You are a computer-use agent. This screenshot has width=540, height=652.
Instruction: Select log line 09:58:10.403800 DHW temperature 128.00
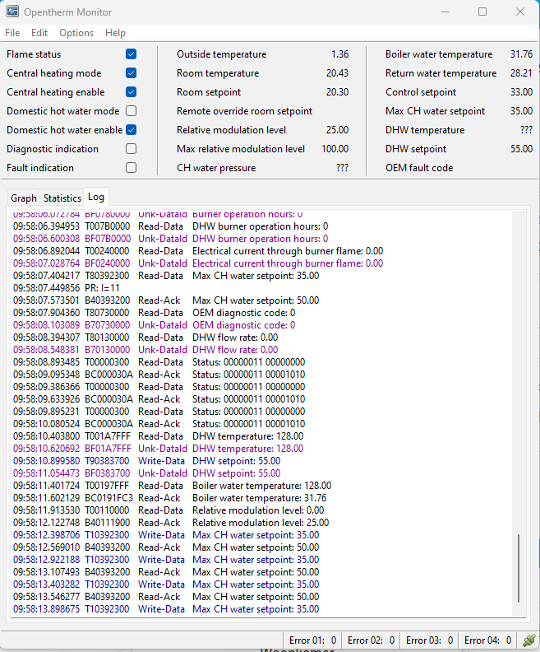(158, 436)
